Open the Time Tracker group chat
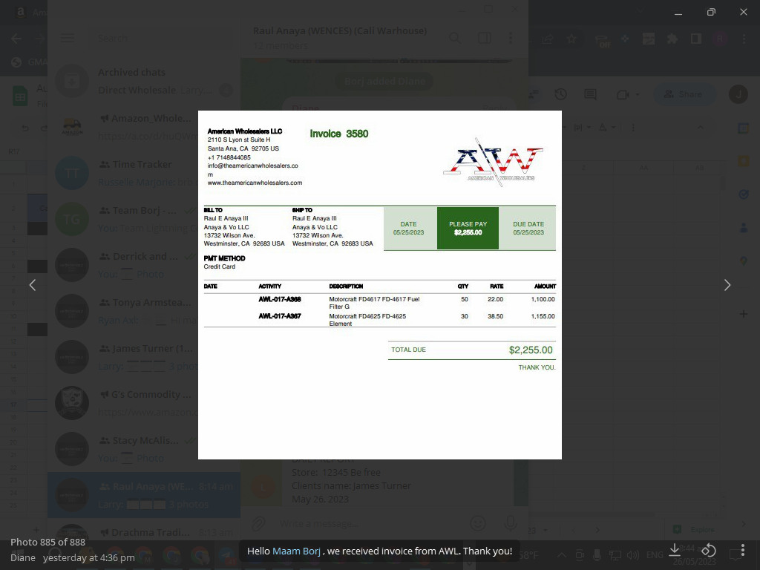The width and height of the screenshot is (760, 570). 144,173
